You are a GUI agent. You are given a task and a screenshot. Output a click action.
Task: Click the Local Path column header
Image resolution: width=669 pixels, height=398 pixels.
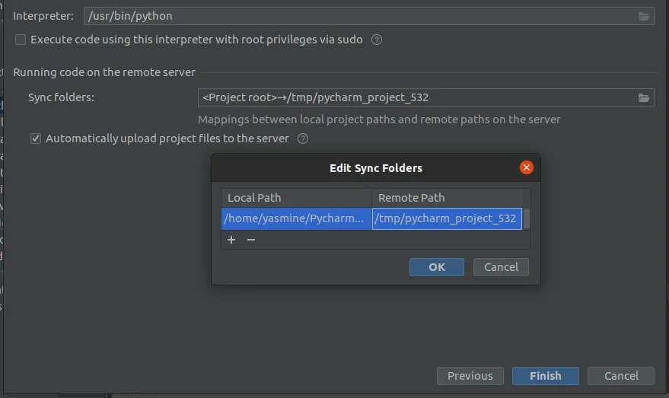coord(297,198)
